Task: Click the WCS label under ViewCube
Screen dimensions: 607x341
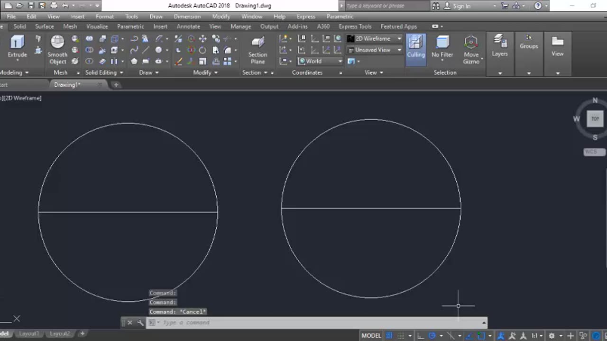Action: (x=594, y=152)
